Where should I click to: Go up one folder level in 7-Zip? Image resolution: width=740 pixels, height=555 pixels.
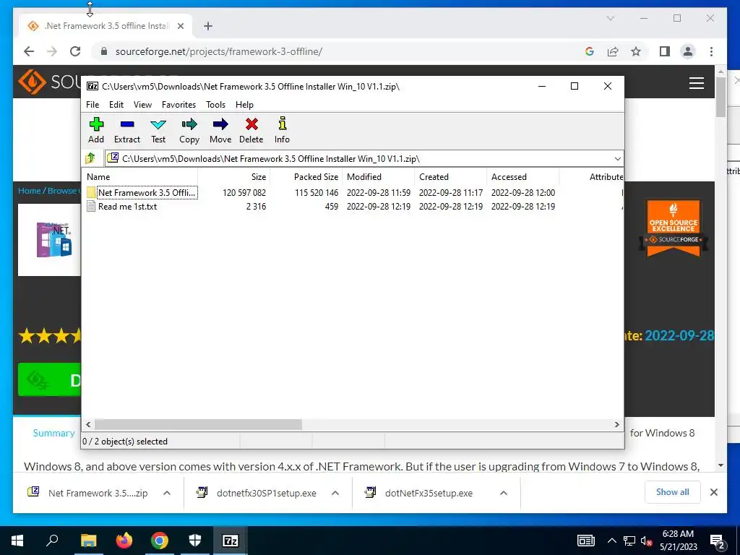(90, 158)
